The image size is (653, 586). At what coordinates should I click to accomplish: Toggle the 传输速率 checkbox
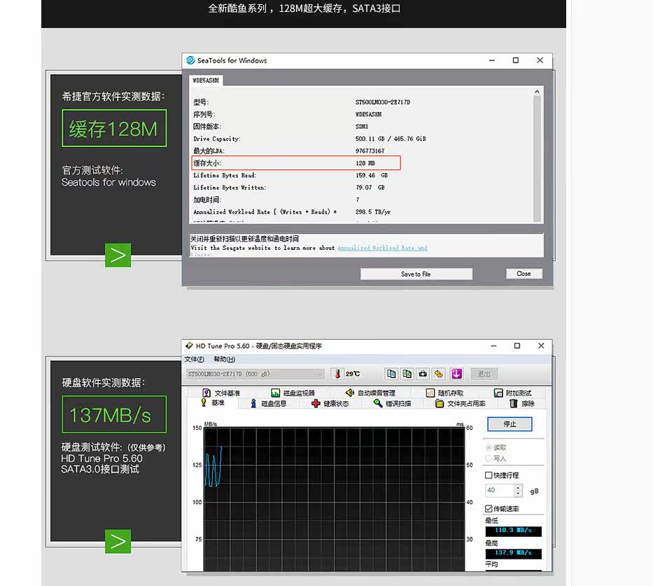tap(489, 508)
